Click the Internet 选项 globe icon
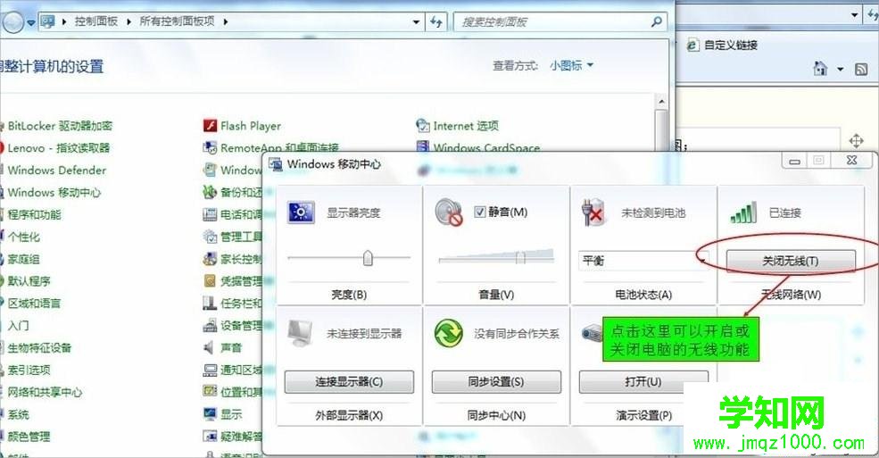The image size is (879, 458). [x=423, y=126]
